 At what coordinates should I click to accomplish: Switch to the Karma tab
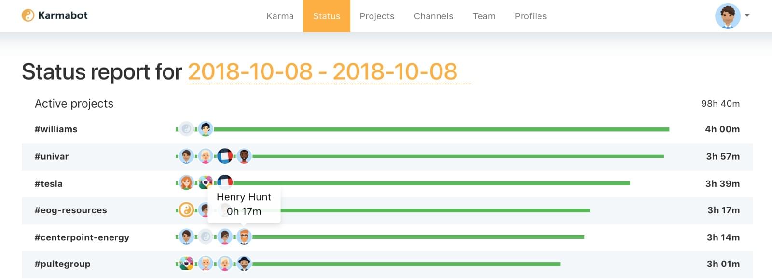pyautogui.click(x=280, y=16)
